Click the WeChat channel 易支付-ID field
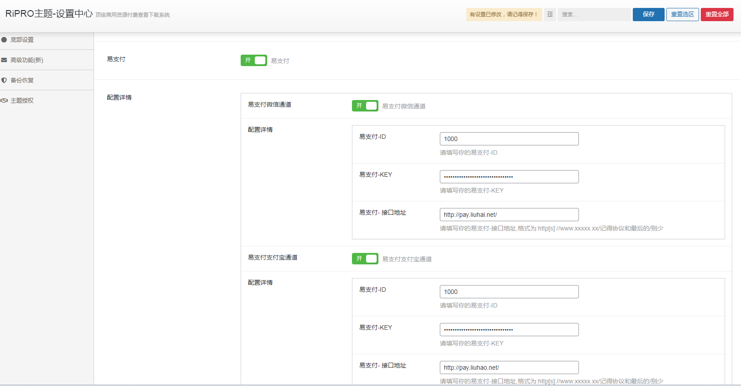741x386 pixels. (509, 139)
